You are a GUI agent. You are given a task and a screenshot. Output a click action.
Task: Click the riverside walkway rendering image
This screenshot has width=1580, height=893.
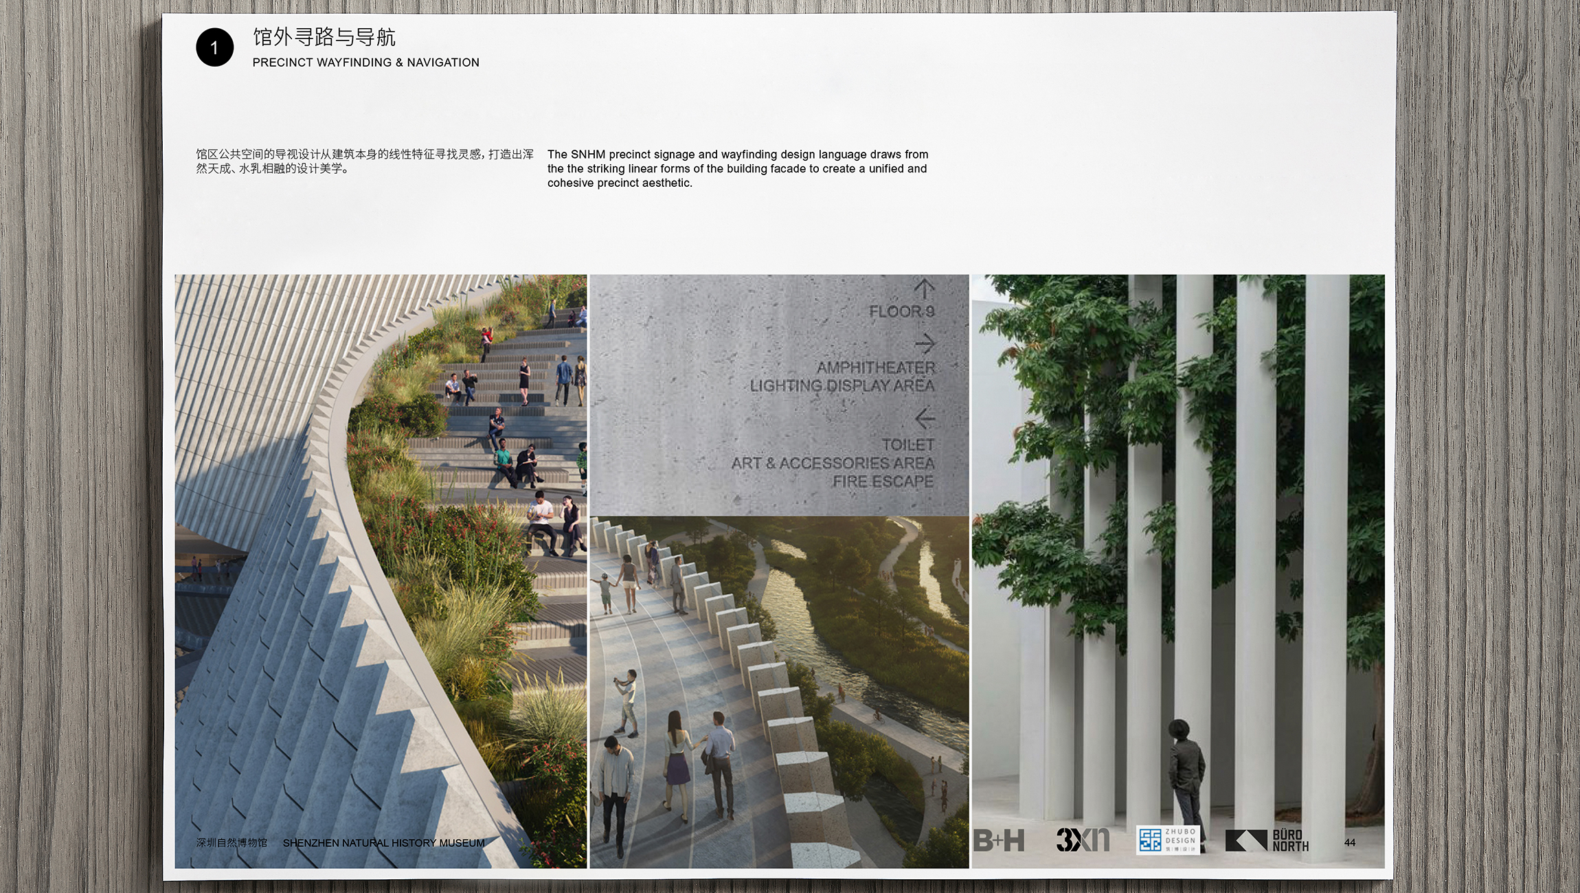pyautogui.click(x=779, y=692)
